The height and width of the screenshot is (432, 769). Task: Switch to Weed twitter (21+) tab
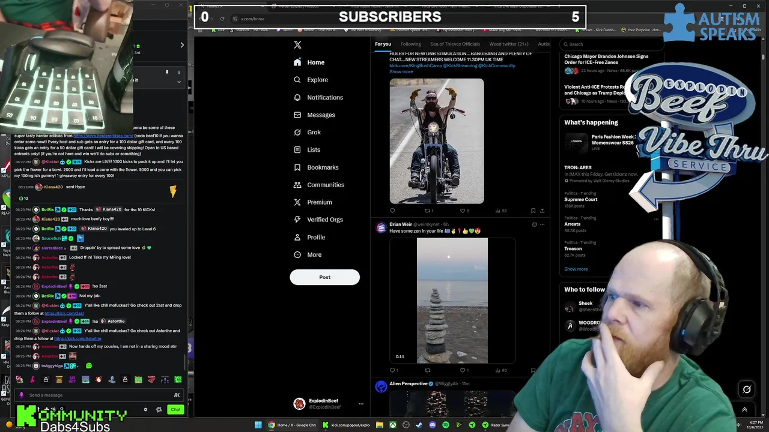click(x=509, y=44)
